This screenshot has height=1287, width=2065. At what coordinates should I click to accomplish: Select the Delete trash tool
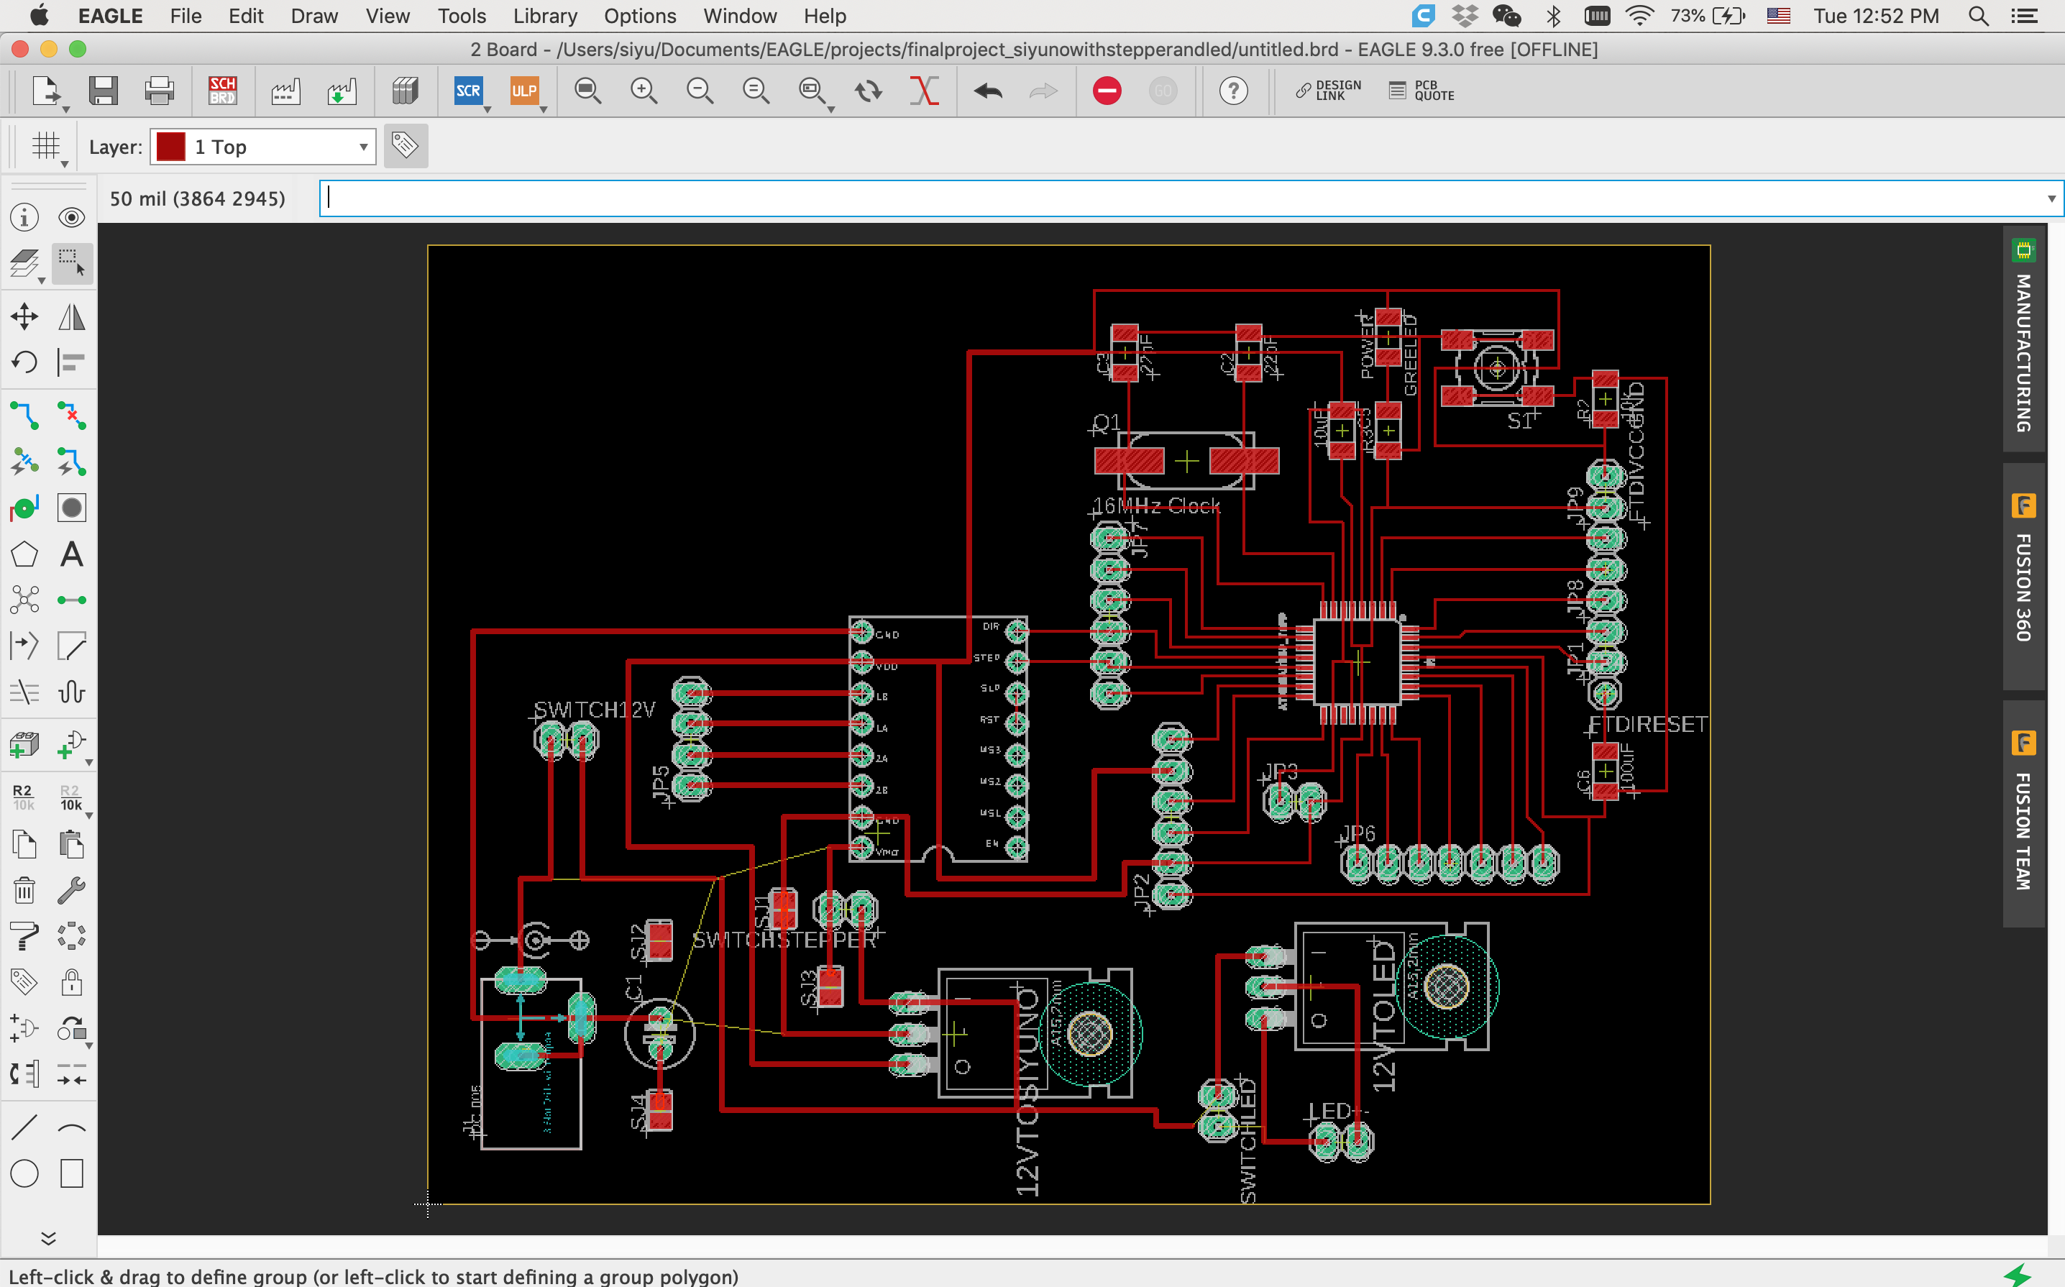24,892
